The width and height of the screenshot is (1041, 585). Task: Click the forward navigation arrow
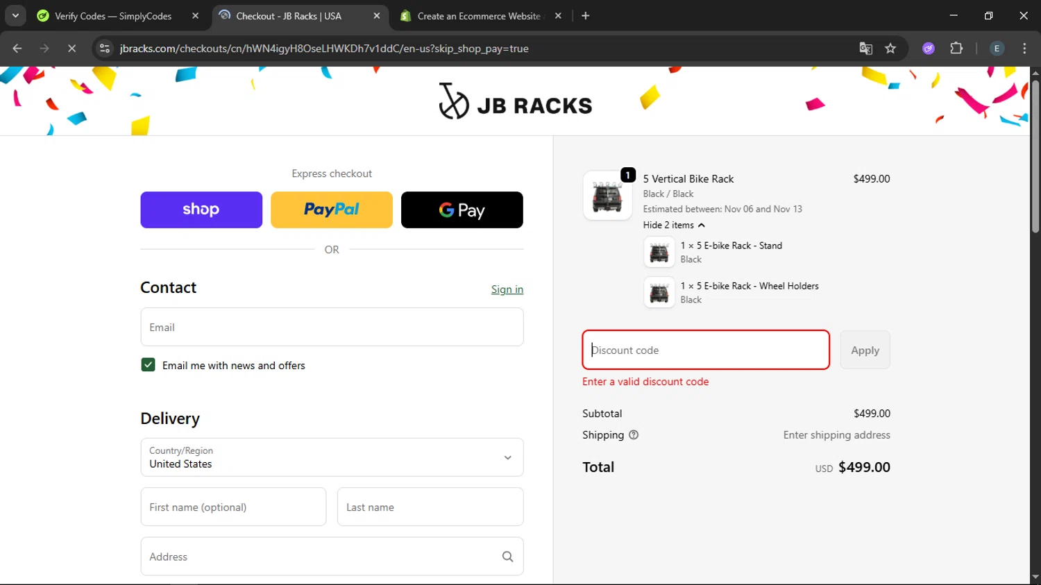pyautogui.click(x=44, y=49)
